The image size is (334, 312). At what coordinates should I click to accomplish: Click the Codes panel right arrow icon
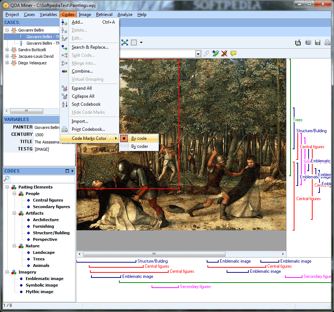pos(73,171)
